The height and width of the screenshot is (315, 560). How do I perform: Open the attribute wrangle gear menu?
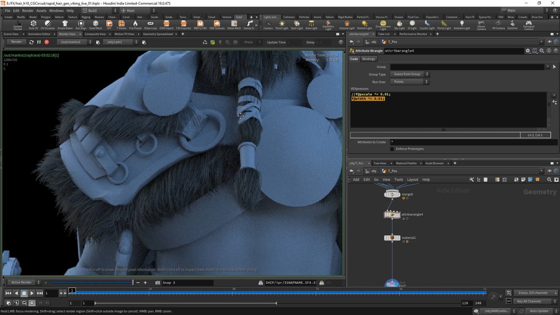pyautogui.click(x=527, y=50)
